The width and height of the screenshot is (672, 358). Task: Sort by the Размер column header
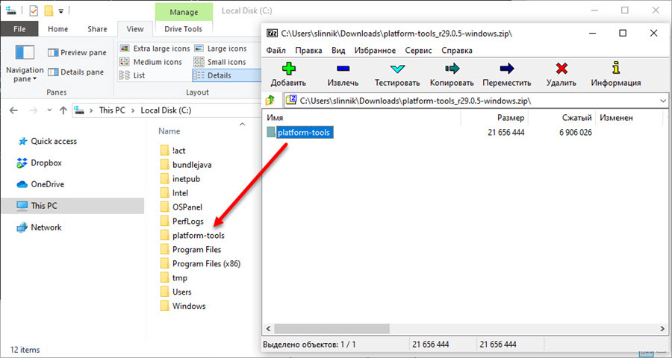494,117
